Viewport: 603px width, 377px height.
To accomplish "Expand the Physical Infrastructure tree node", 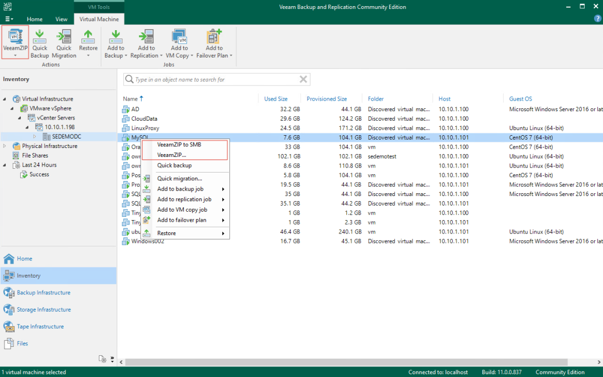I will point(4,146).
